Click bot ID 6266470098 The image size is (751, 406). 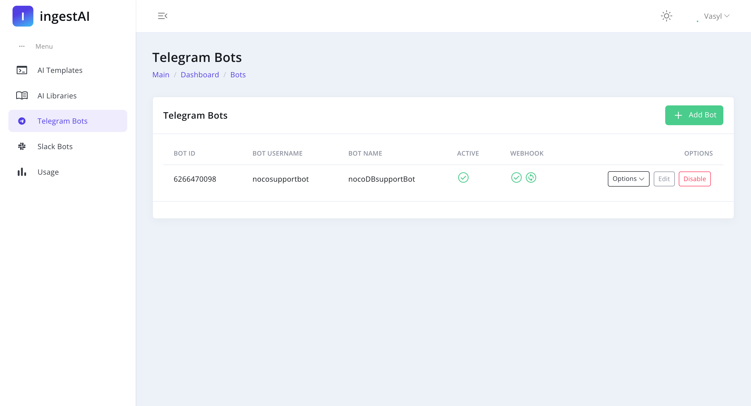coord(195,179)
